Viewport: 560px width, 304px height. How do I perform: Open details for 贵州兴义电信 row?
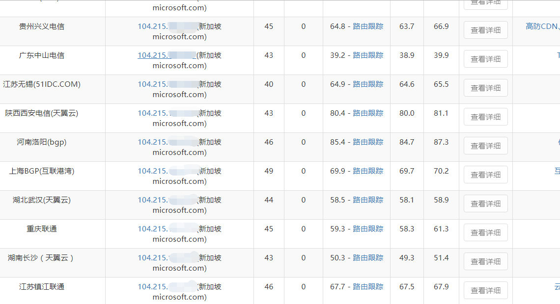click(x=486, y=30)
